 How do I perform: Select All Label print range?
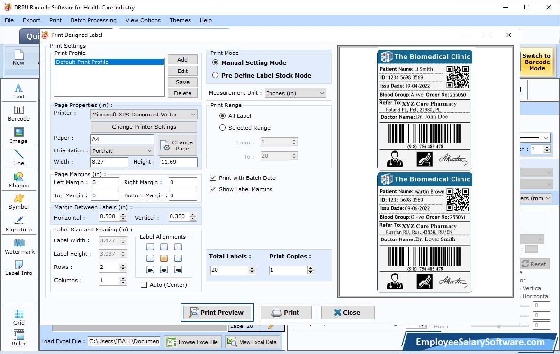coord(223,116)
